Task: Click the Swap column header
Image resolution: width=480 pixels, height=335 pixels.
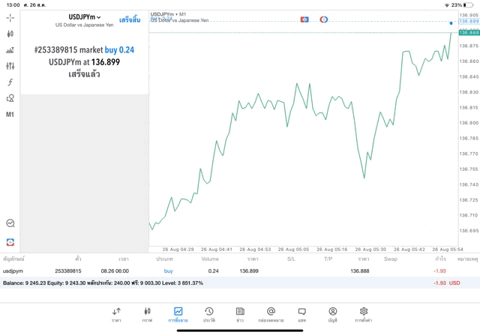Action: point(391,259)
